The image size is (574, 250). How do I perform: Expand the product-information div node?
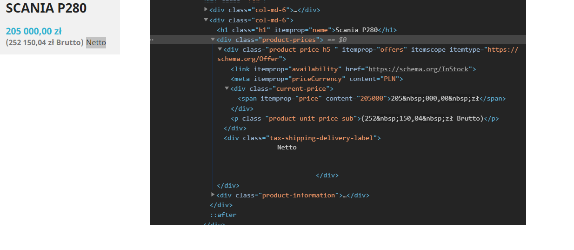[x=213, y=195]
